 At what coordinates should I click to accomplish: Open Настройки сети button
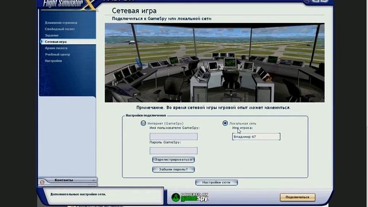click(x=216, y=182)
